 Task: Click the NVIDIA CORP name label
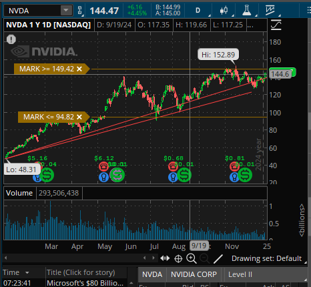194,274
